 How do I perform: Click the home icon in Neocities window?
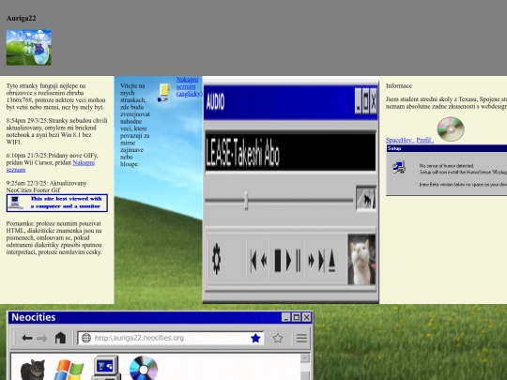tap(60, 338)
